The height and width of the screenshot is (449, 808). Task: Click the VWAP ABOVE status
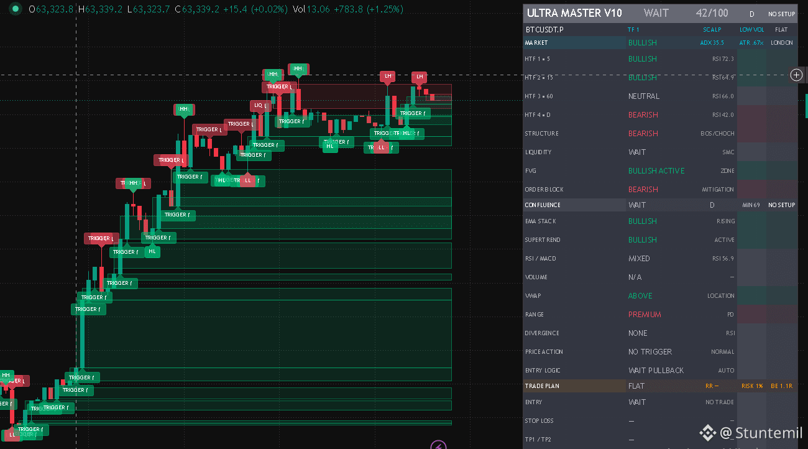[x=640, y=296]
